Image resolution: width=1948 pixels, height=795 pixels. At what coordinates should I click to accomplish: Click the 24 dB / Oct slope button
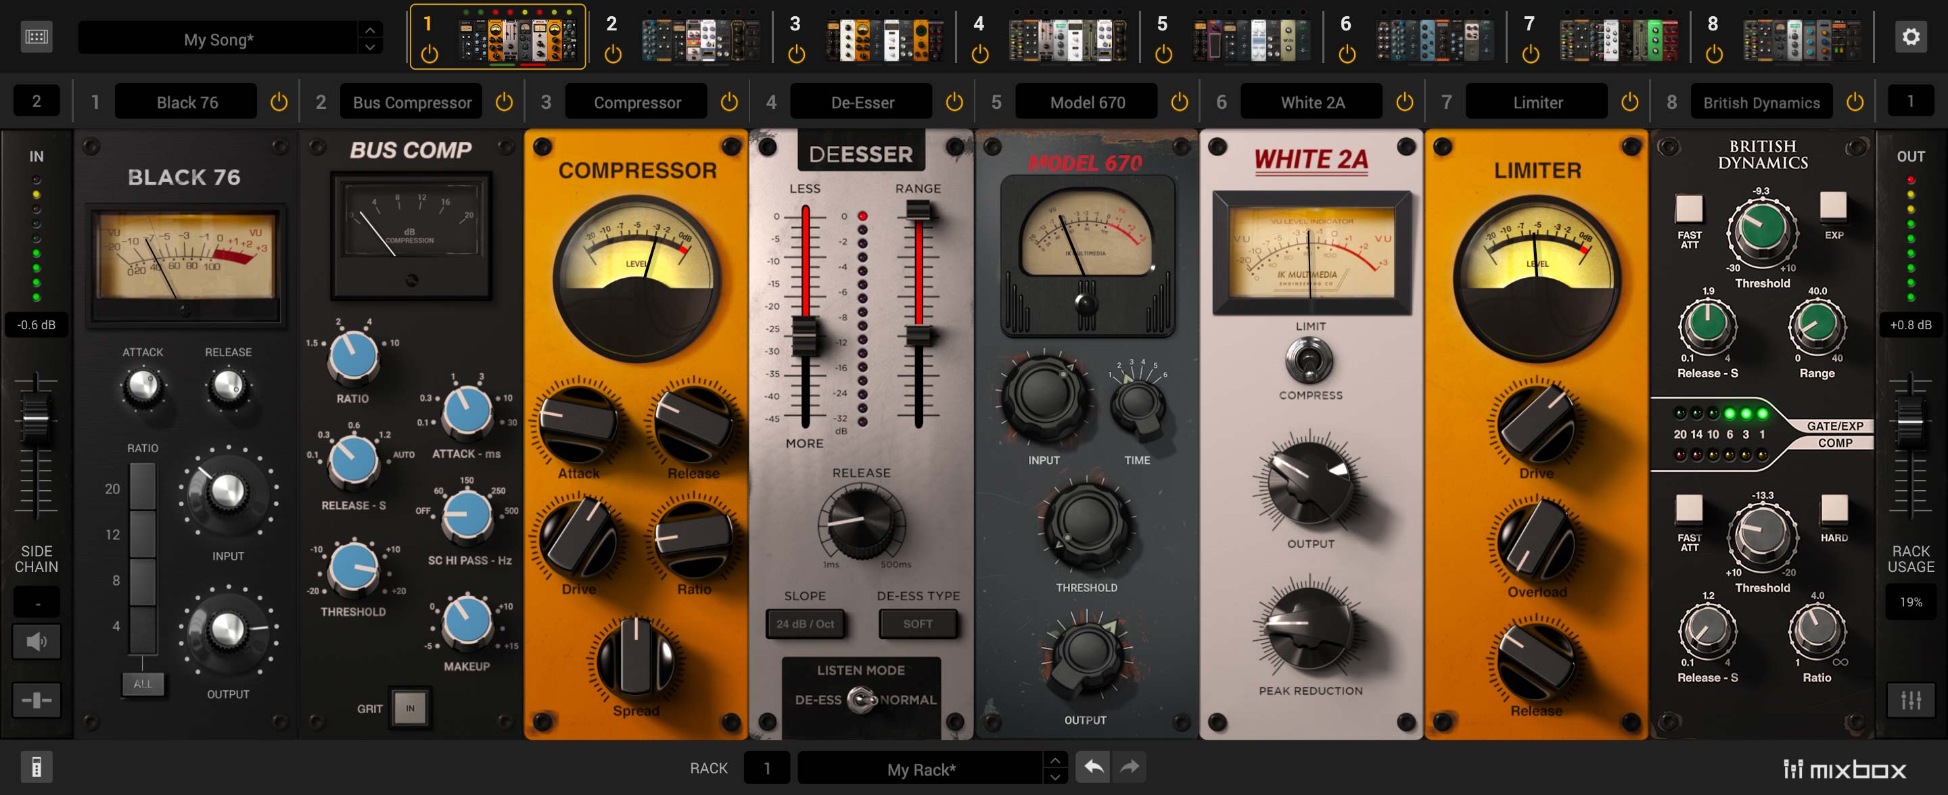805,623
